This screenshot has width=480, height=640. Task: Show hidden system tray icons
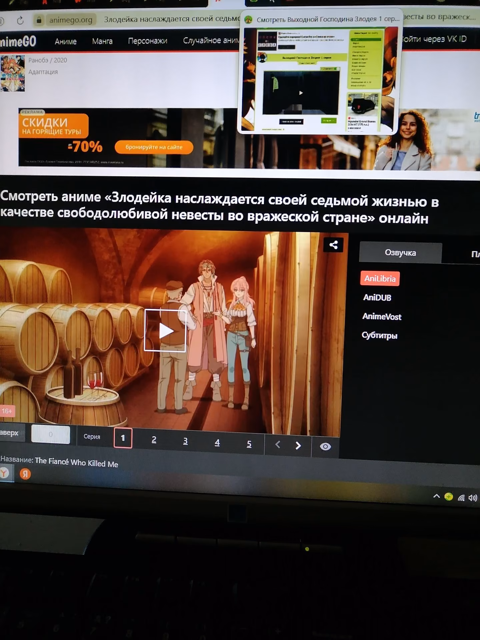pos(436,496)
